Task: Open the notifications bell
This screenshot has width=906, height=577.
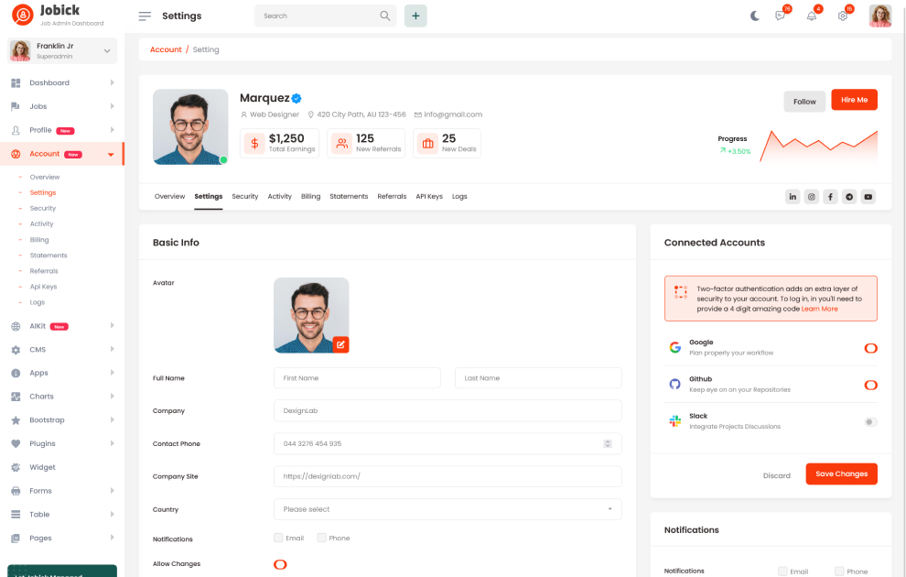Action: coord(811,16)
